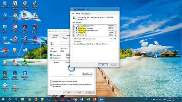Click OK in Disk Cleanup dialog
This screenshot has width=182, height=102.
[x=103, y=65]
